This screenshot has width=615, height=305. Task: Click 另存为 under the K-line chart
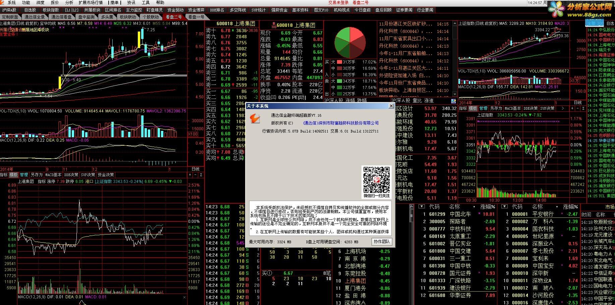coord(36,175)
